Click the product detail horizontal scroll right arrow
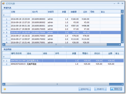The width and height of the screenshot is (126, 94). [122, 84]
